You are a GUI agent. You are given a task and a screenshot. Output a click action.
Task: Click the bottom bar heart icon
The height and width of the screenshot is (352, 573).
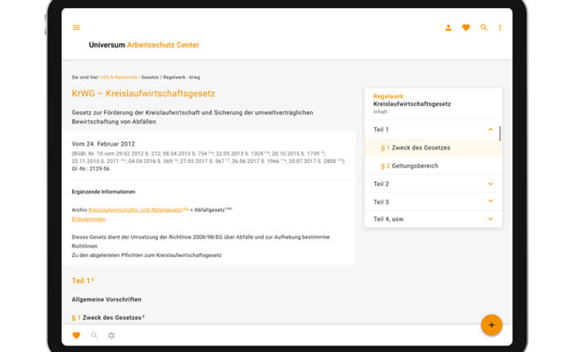click(77, 336)
